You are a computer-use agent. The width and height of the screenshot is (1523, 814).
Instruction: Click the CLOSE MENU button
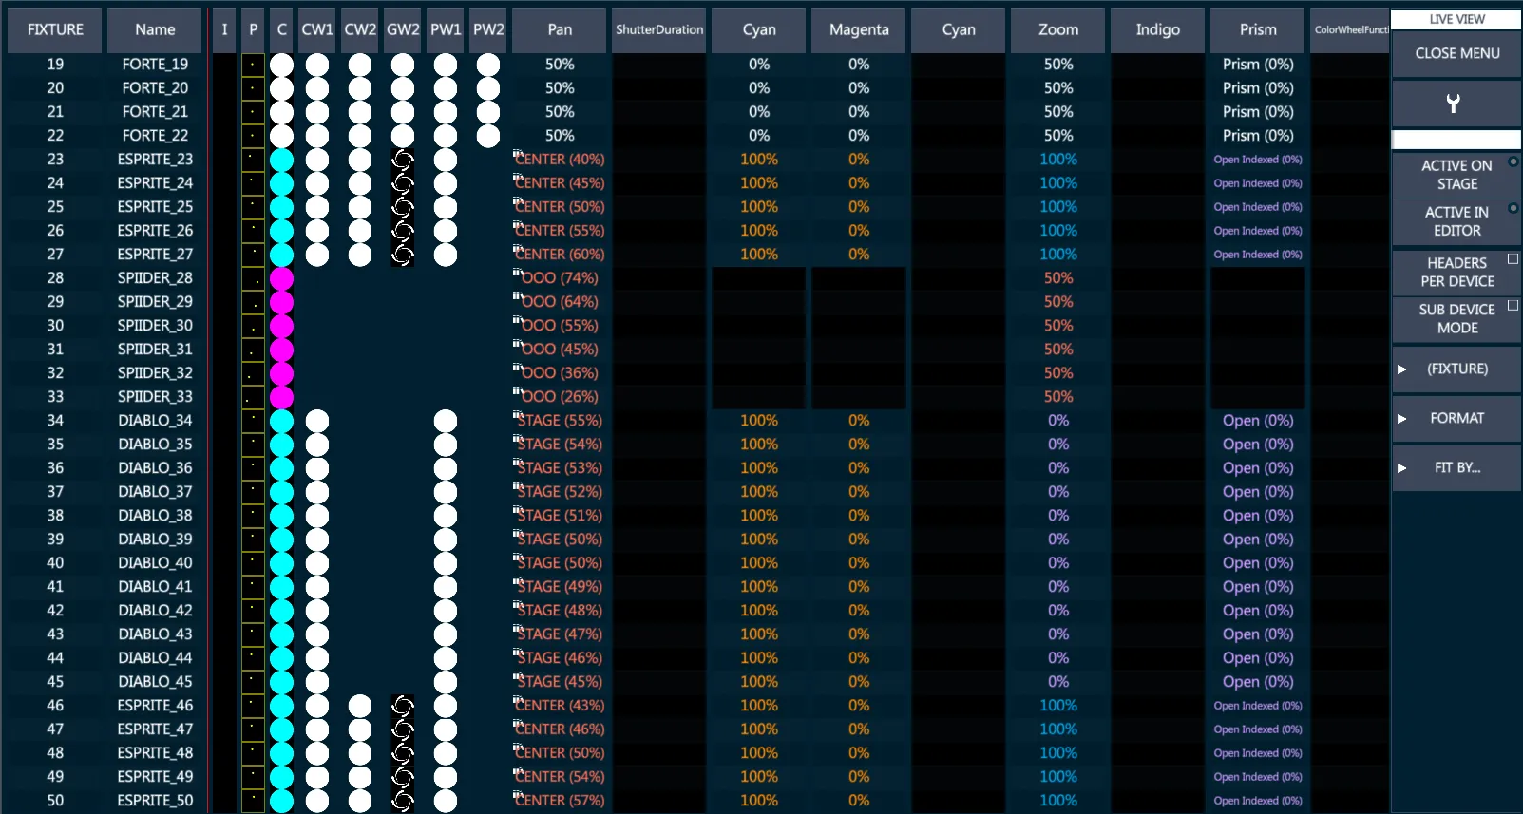[x=1456, y=53]
